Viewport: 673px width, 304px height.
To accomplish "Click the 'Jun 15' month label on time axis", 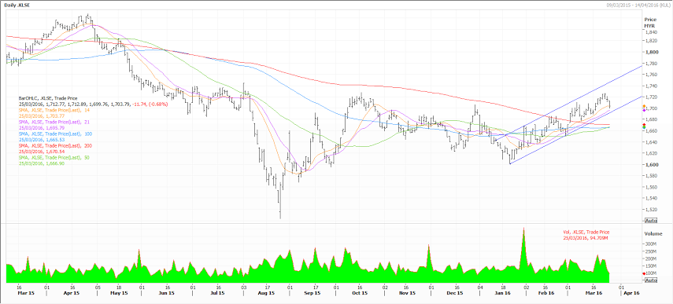I will tap(166, 293).
